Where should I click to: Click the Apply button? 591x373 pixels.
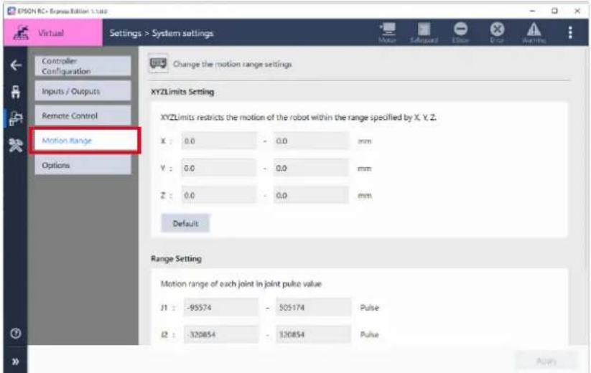point(546,362)
